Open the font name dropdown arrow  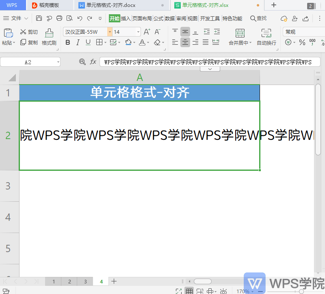110,32
